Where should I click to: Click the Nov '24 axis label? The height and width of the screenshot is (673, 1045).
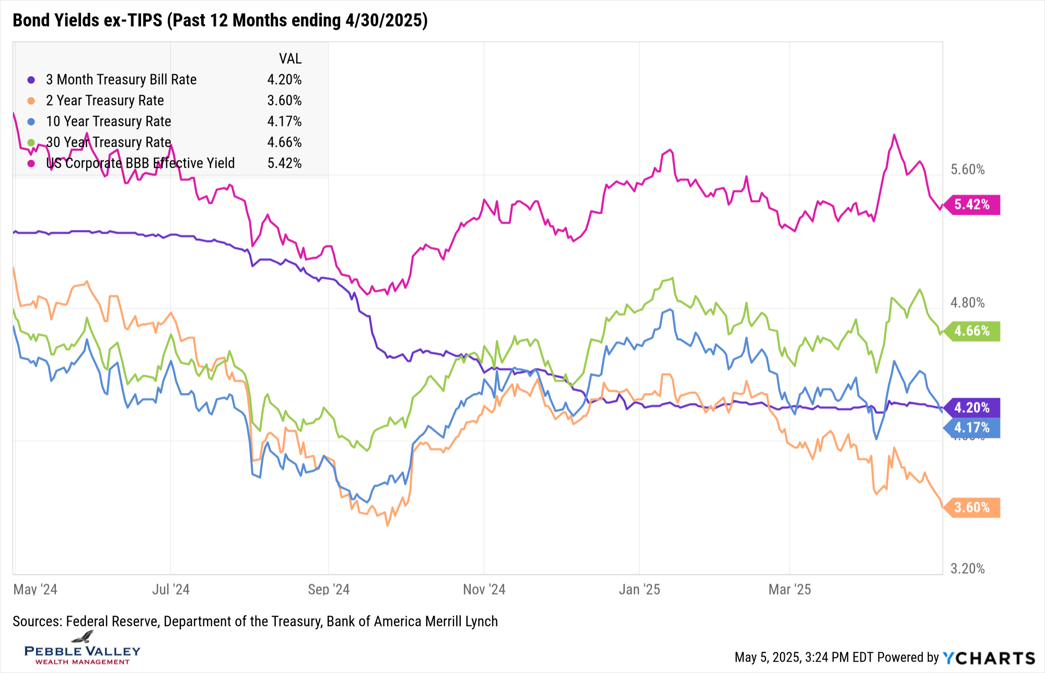[484, 589]
